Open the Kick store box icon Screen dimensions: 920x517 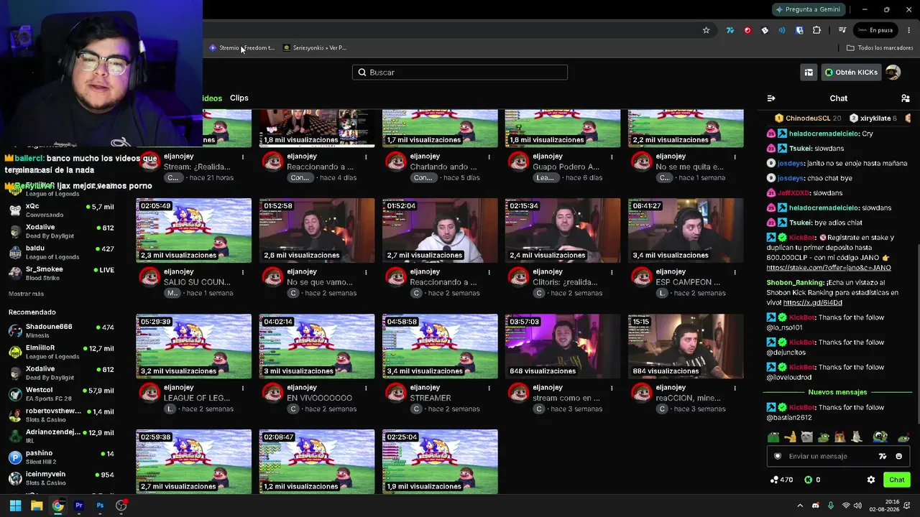tap(809, 73)
